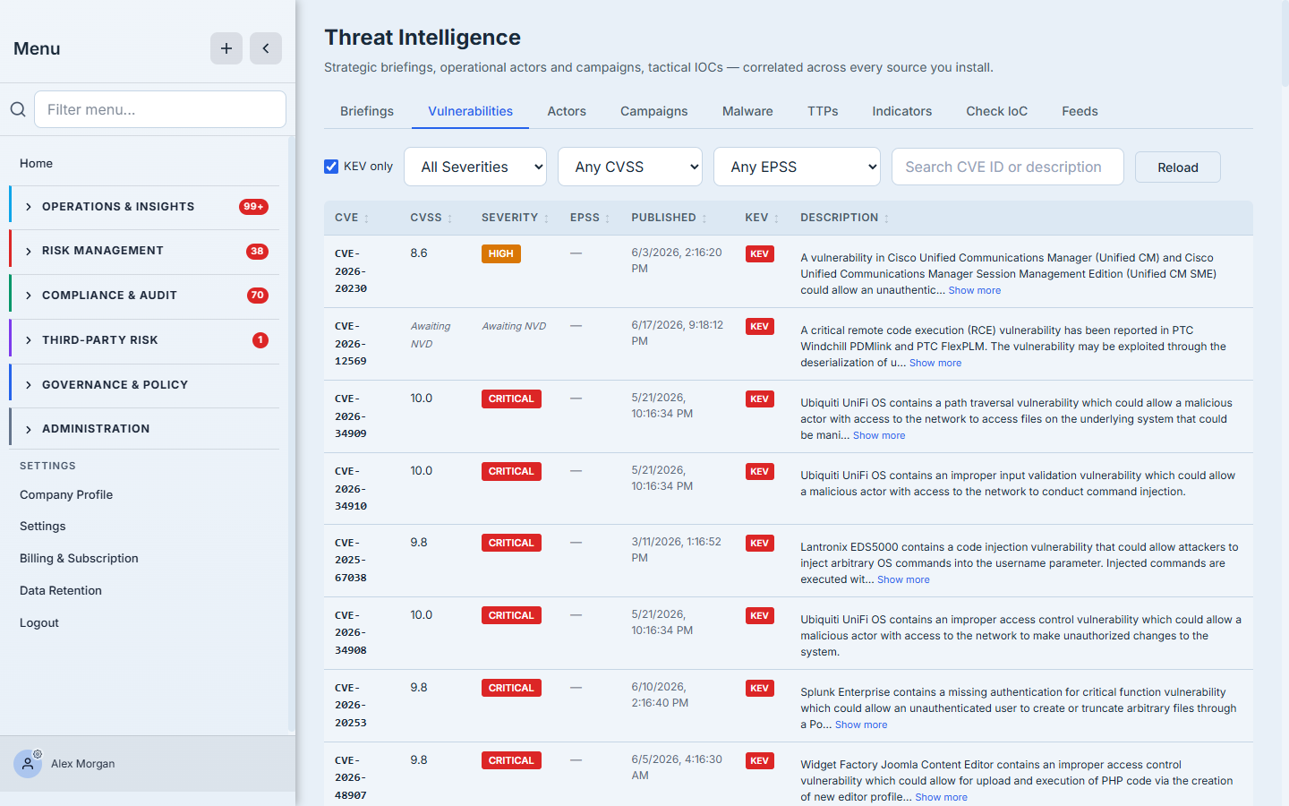Click the CVE-2026-48907 identifier

point(351,777)
